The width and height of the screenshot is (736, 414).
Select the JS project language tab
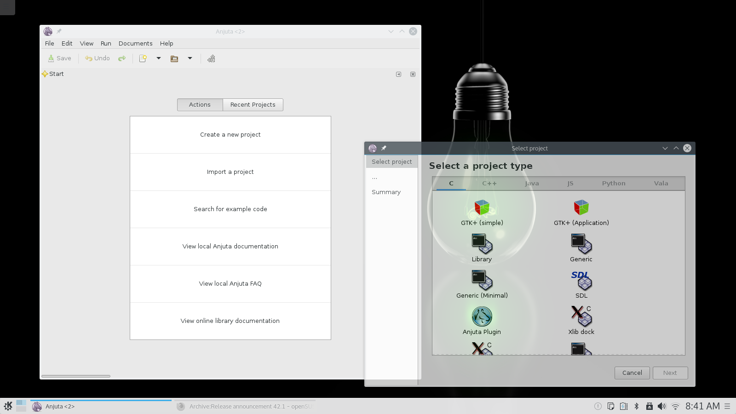tap(570, 183)
